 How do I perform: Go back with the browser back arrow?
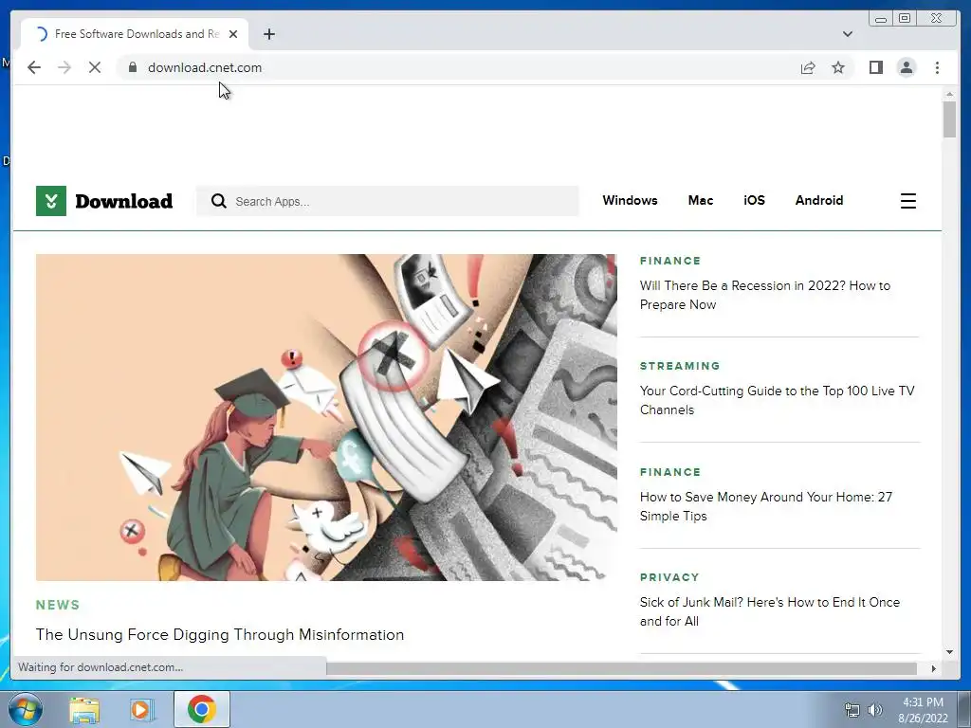pyautogui.click(x=34, y=67)
